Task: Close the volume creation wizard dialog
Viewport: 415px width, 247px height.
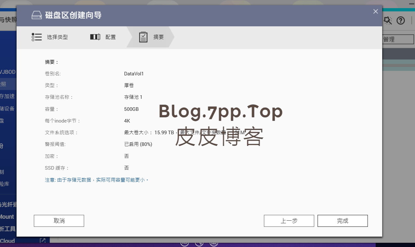Action: (376, 11)
